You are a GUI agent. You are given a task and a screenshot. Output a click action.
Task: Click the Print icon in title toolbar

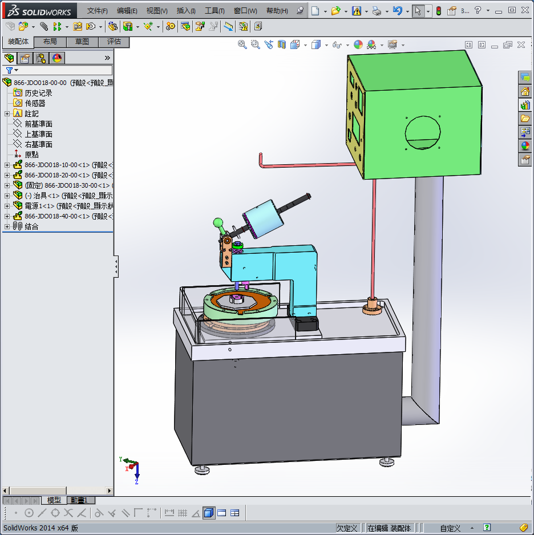[x=377, y=11]
